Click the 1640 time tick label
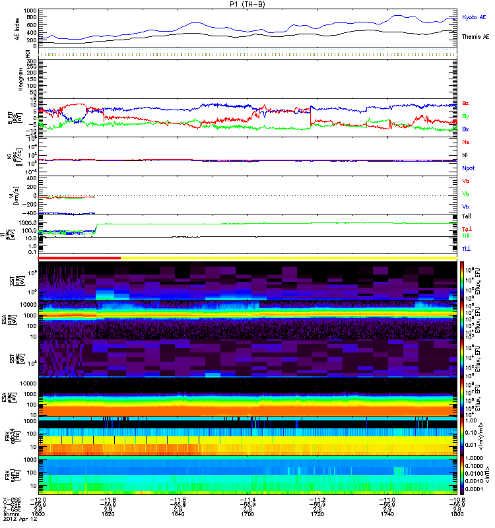 (178, 514)
